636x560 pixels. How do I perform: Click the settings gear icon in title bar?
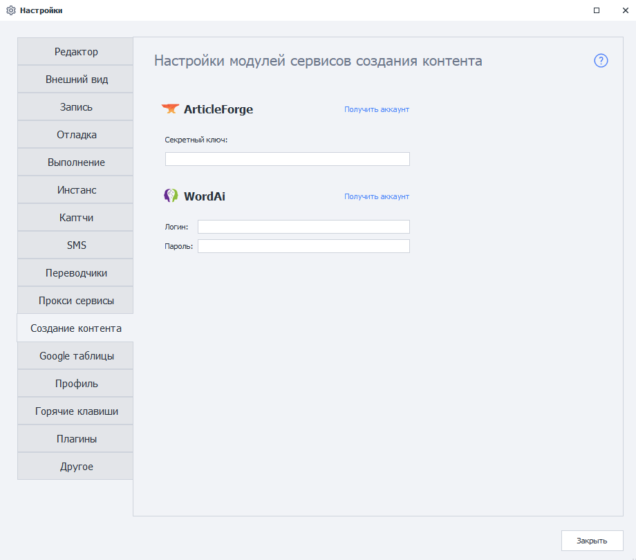coord(10,10)
